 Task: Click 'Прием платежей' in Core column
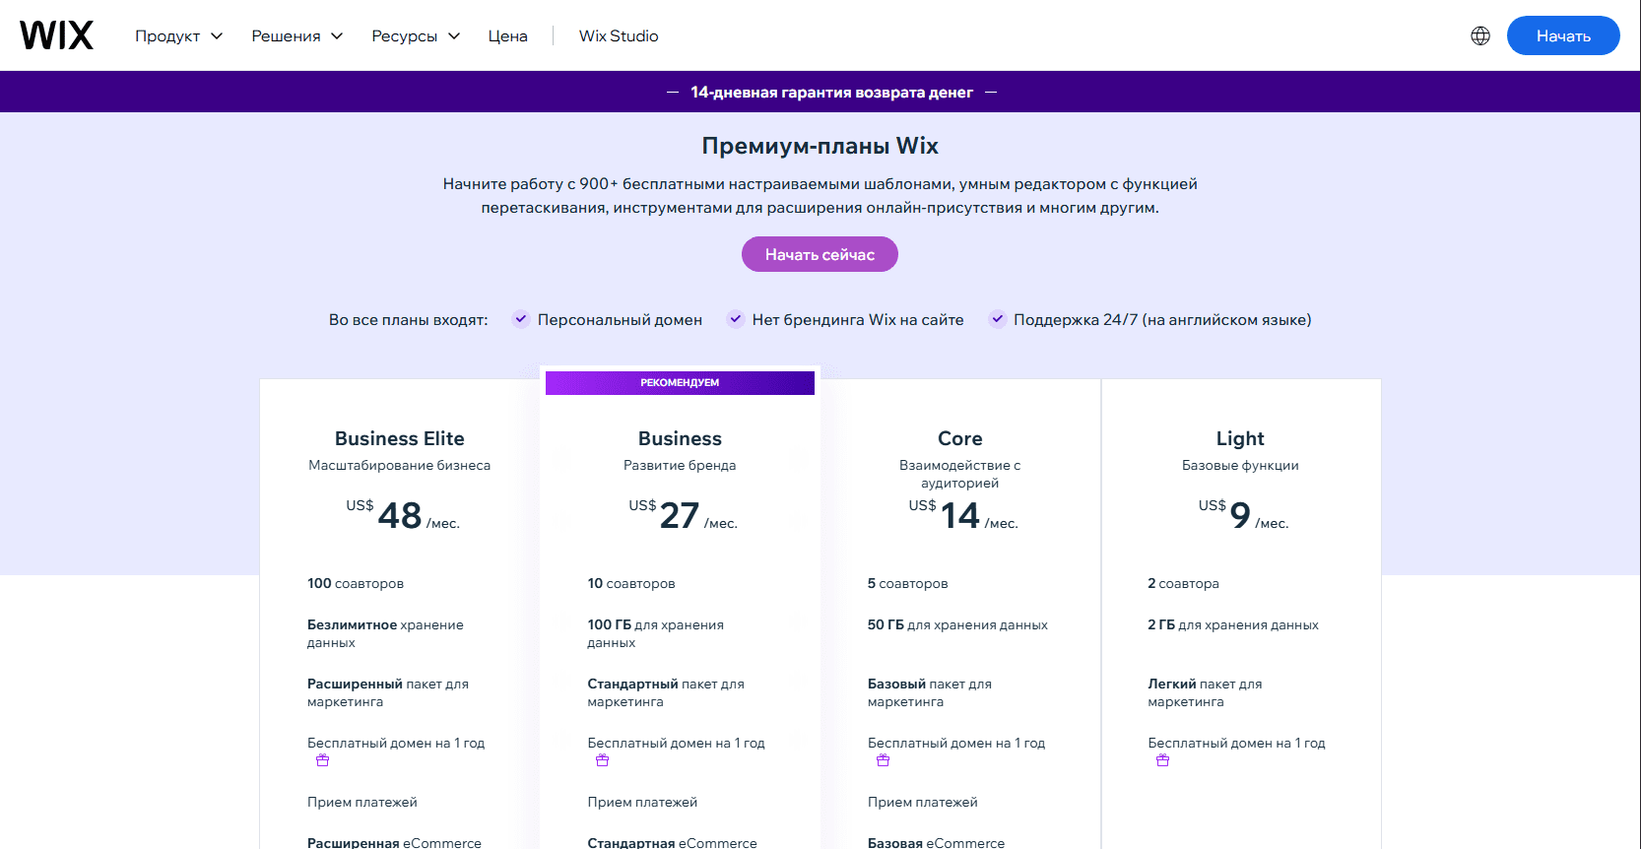(x=923, y=802)
